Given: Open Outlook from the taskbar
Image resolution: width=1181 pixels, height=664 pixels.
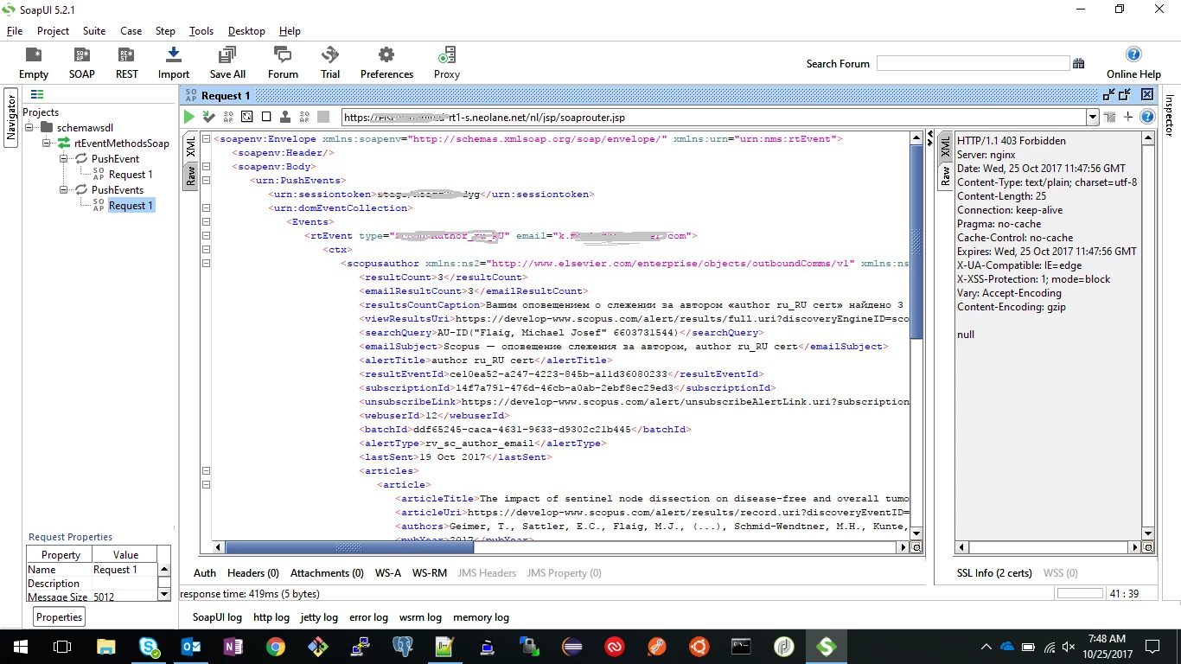Looking at the screenshot, I should (191, 646).
